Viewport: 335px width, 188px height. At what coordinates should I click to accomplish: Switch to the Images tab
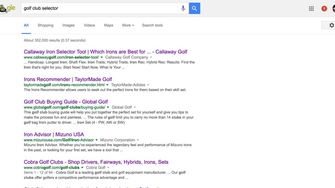click(69, 25)
